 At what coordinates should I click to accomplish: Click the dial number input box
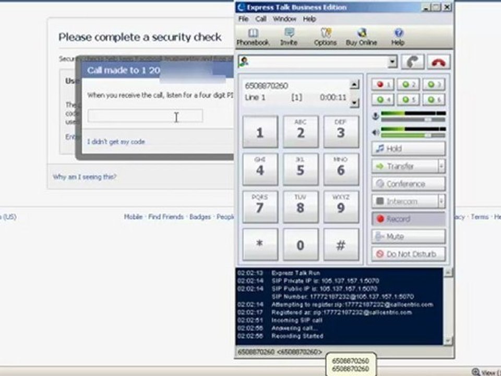point(318,62)
